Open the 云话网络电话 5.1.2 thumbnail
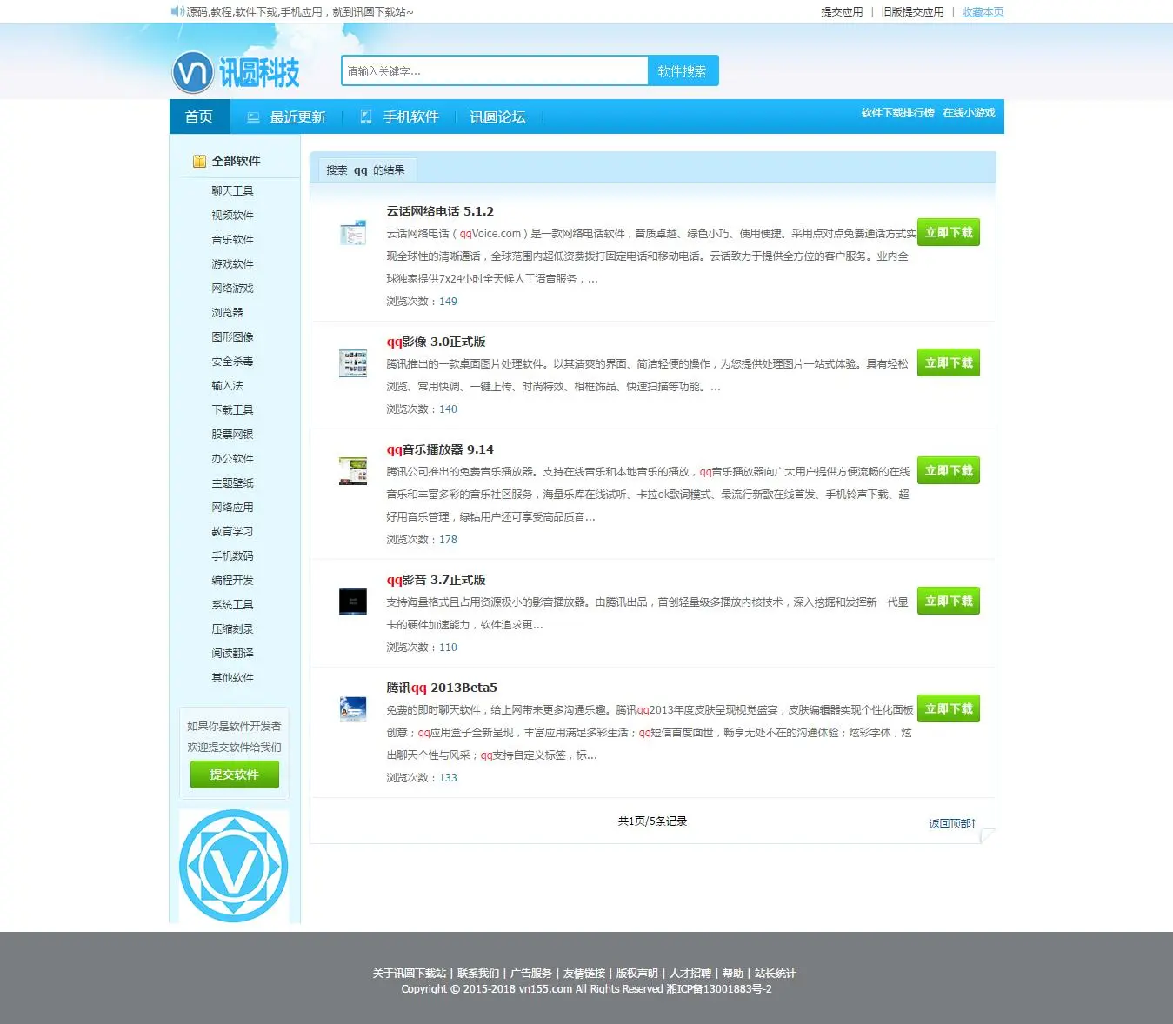Image resolution: width=1173 pixels, height=1024 pixels. click(353, 232)
